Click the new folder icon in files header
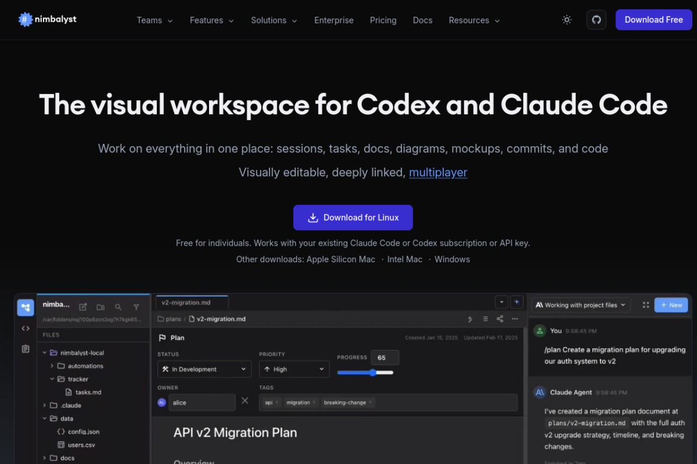Image resolution: width=697 pixels, height=464 pixels. [101, 307]
